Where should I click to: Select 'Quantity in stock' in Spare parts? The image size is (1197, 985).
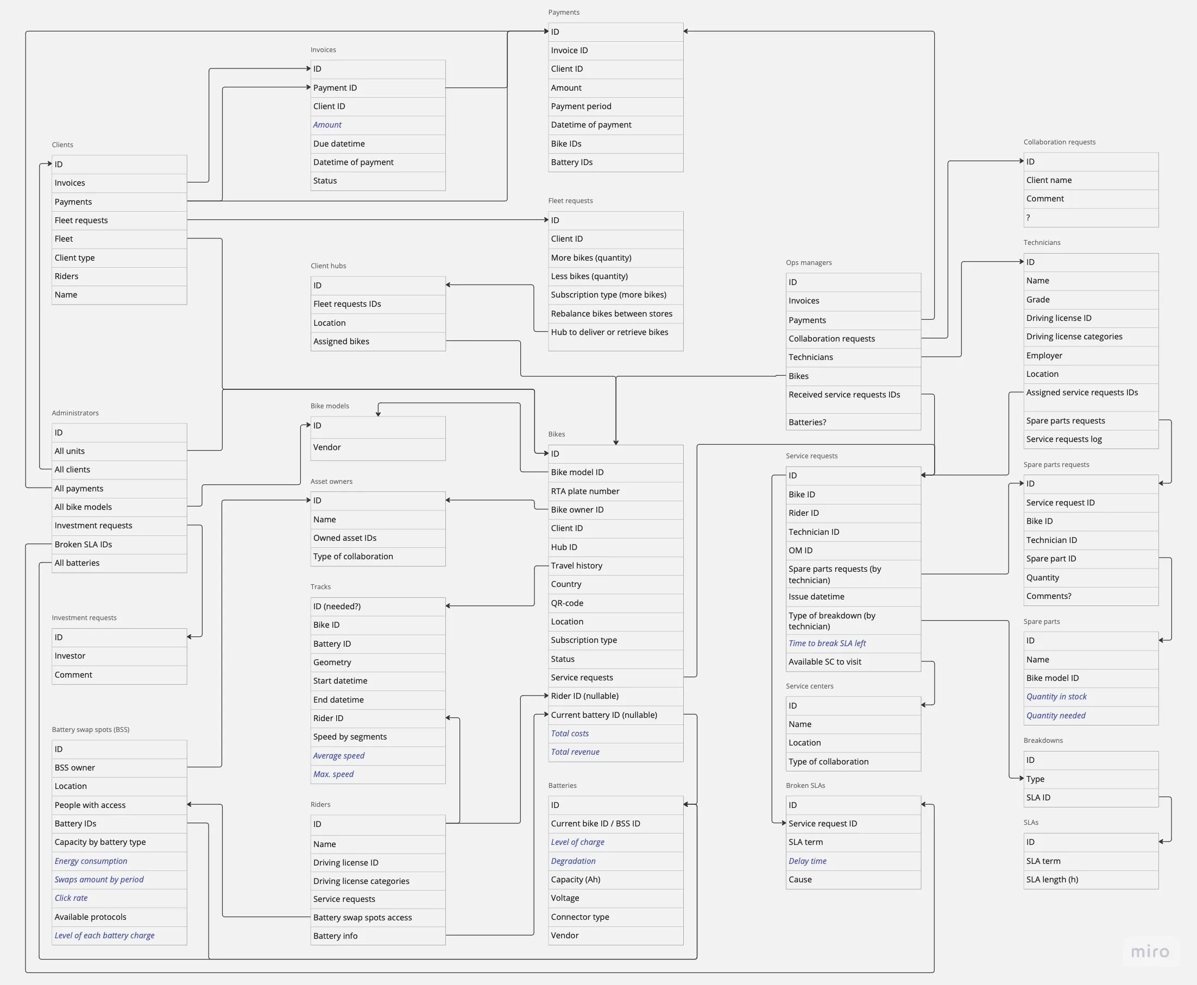(1056, 696)
